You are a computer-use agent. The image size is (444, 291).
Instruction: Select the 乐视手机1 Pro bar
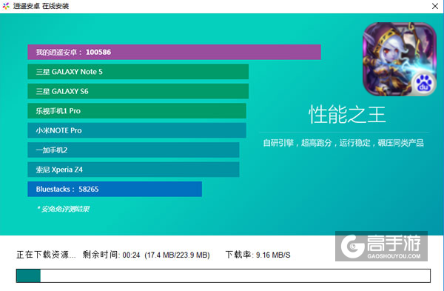tap(137, 111)
